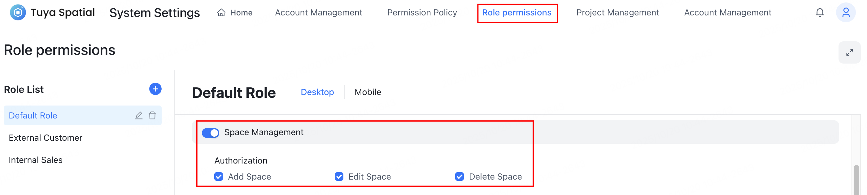
Task: Select the Internal Sales role
Action: point(36,160)
